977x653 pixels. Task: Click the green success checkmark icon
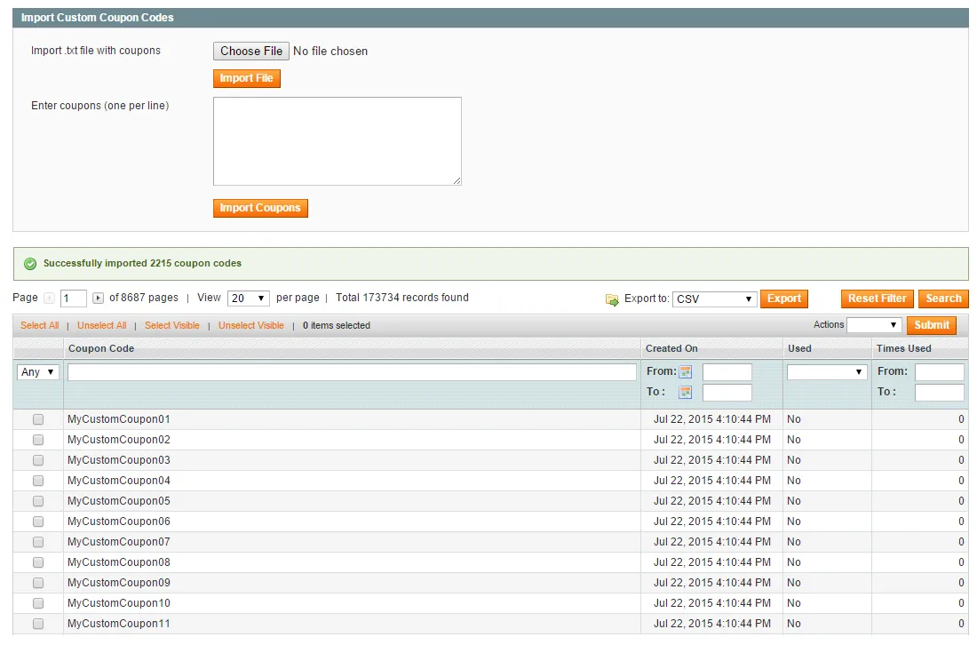pos(30,264)
